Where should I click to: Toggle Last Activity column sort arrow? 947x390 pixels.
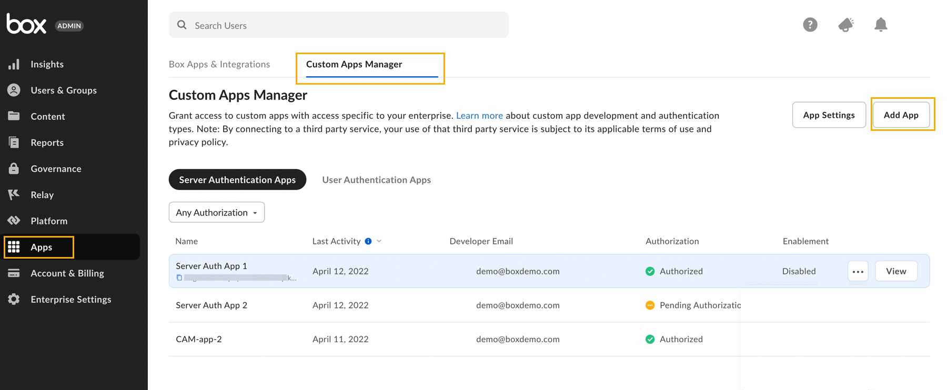379,241
